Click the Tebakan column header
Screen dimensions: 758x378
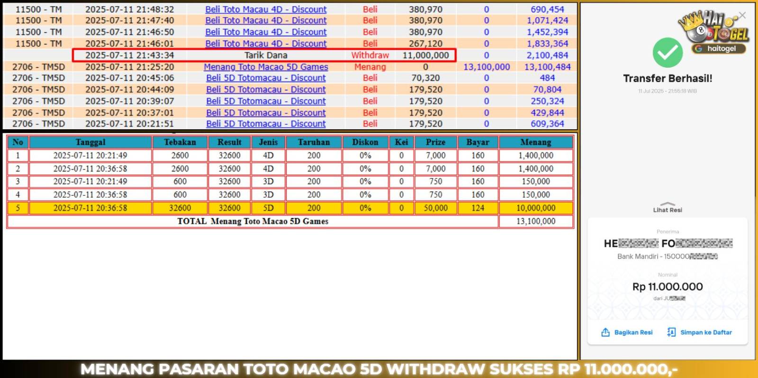tap(180, 142)
